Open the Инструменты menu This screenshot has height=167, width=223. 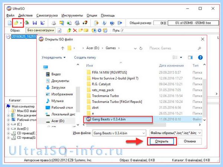72,16
